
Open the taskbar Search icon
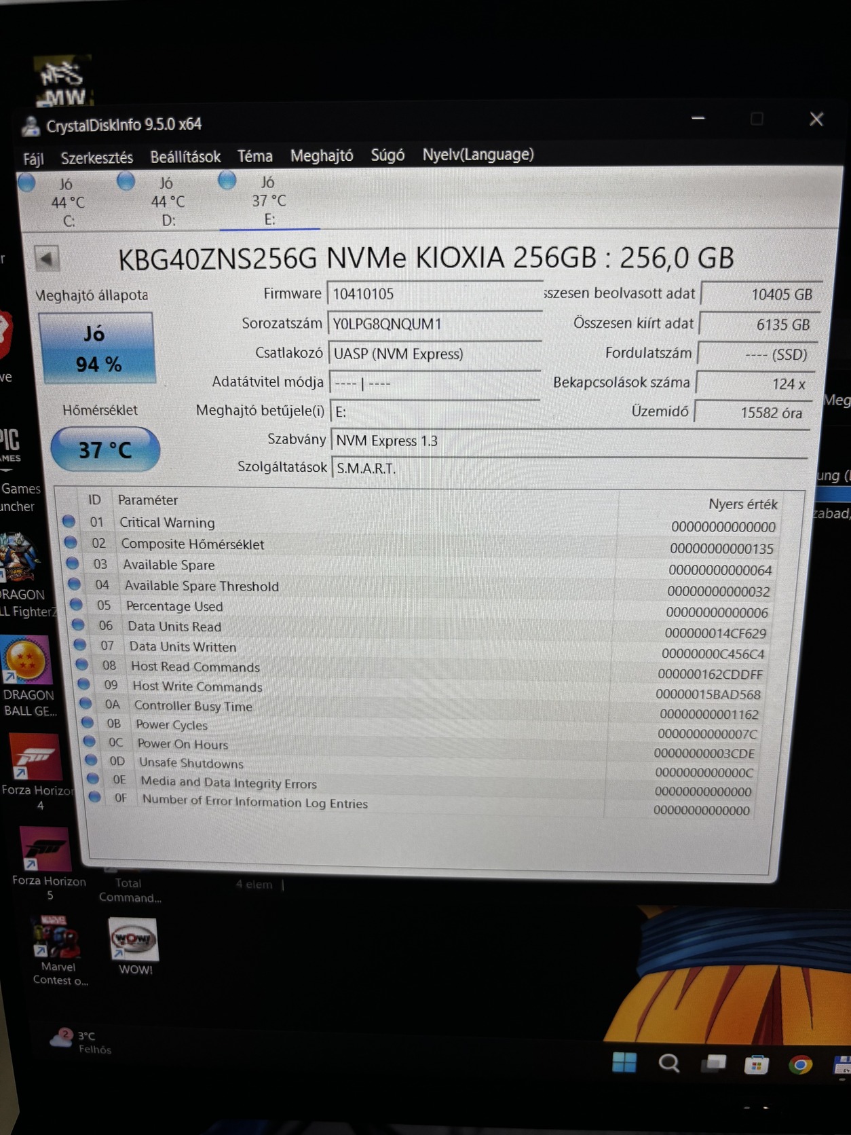669,1063
